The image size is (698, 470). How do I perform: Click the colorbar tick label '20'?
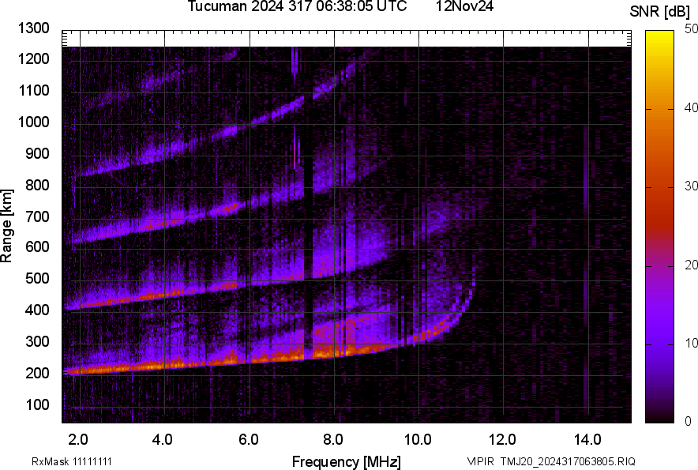pyautogui.click(x=690, y=265)
